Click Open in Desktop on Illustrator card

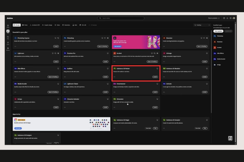(x=202, y=46)
